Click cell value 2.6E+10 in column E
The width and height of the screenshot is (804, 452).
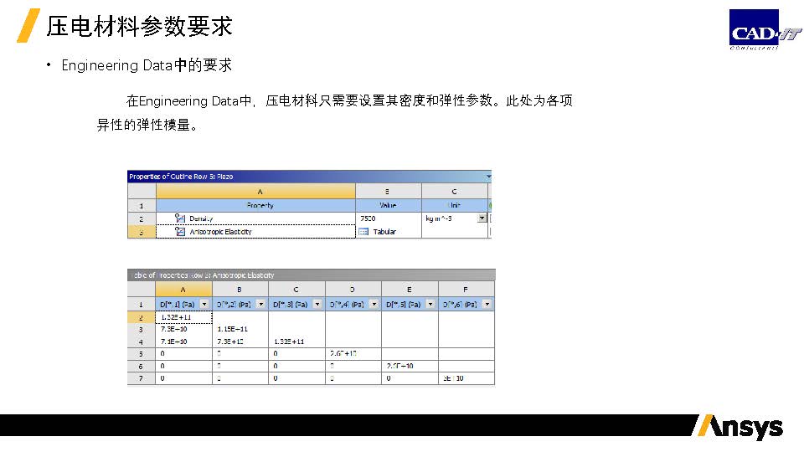pos(400,366)
